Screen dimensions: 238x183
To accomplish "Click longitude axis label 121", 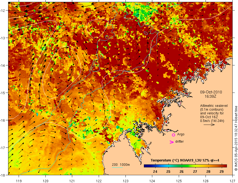I will point(72,181).
